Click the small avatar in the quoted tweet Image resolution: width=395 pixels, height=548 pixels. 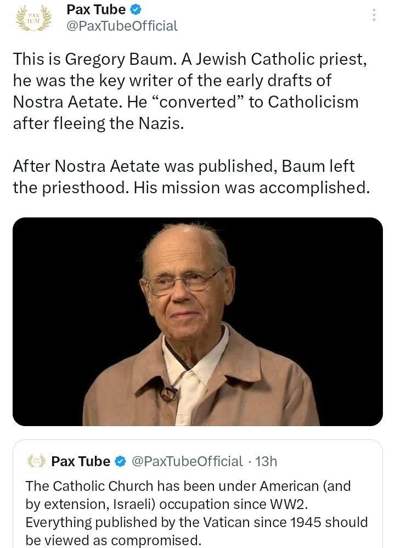36,462
